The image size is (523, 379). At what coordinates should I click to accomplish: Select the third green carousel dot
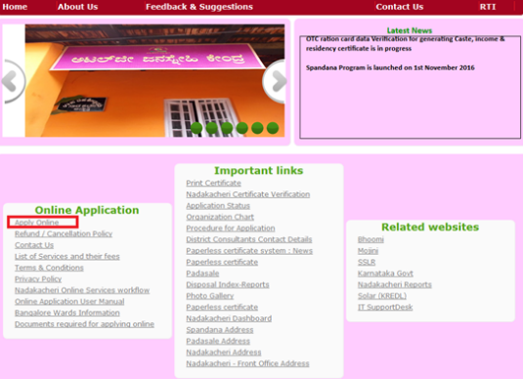coord(227,128)
